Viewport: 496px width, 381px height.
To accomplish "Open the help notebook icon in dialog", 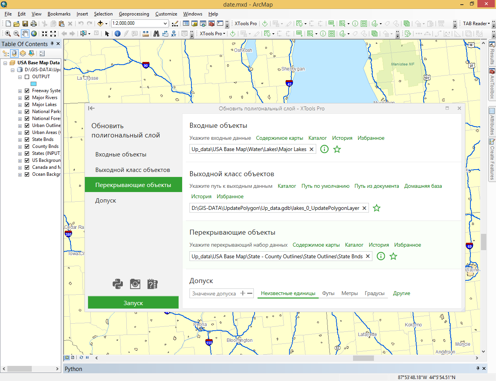I will [x=152, y=284].
